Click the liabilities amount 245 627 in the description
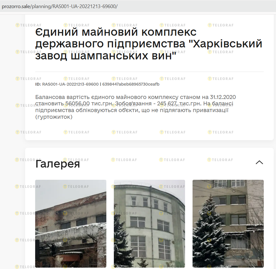 point(167,104)
